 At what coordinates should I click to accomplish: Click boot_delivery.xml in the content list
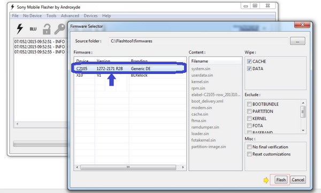tap(207, 101)
